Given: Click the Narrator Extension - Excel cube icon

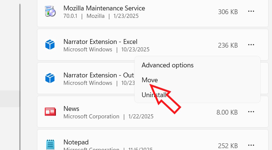Looking at the screenshot, I should pyautogui.click(x=50, y=45).
